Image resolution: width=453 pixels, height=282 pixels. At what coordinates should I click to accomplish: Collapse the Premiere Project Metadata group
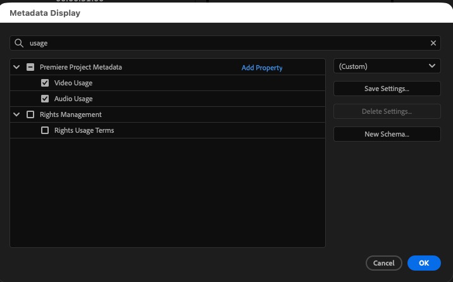tap(16, 67)
